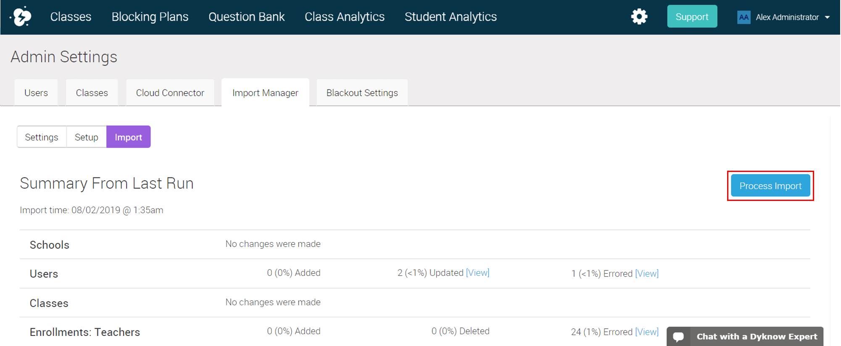The image size is (841, 346).
Task: View the 1 errored user
Action: tap(647, 274)
